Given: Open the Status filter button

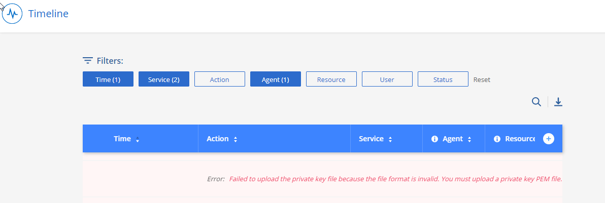Looking at the screenshot, I should click(443, 79).
